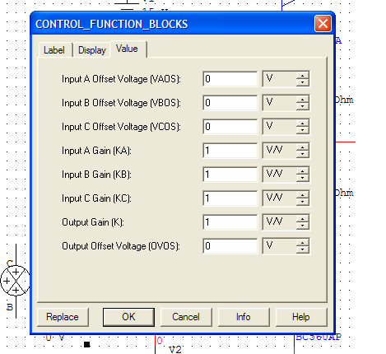Step KA unit down arrow

(x=303, y=154)
